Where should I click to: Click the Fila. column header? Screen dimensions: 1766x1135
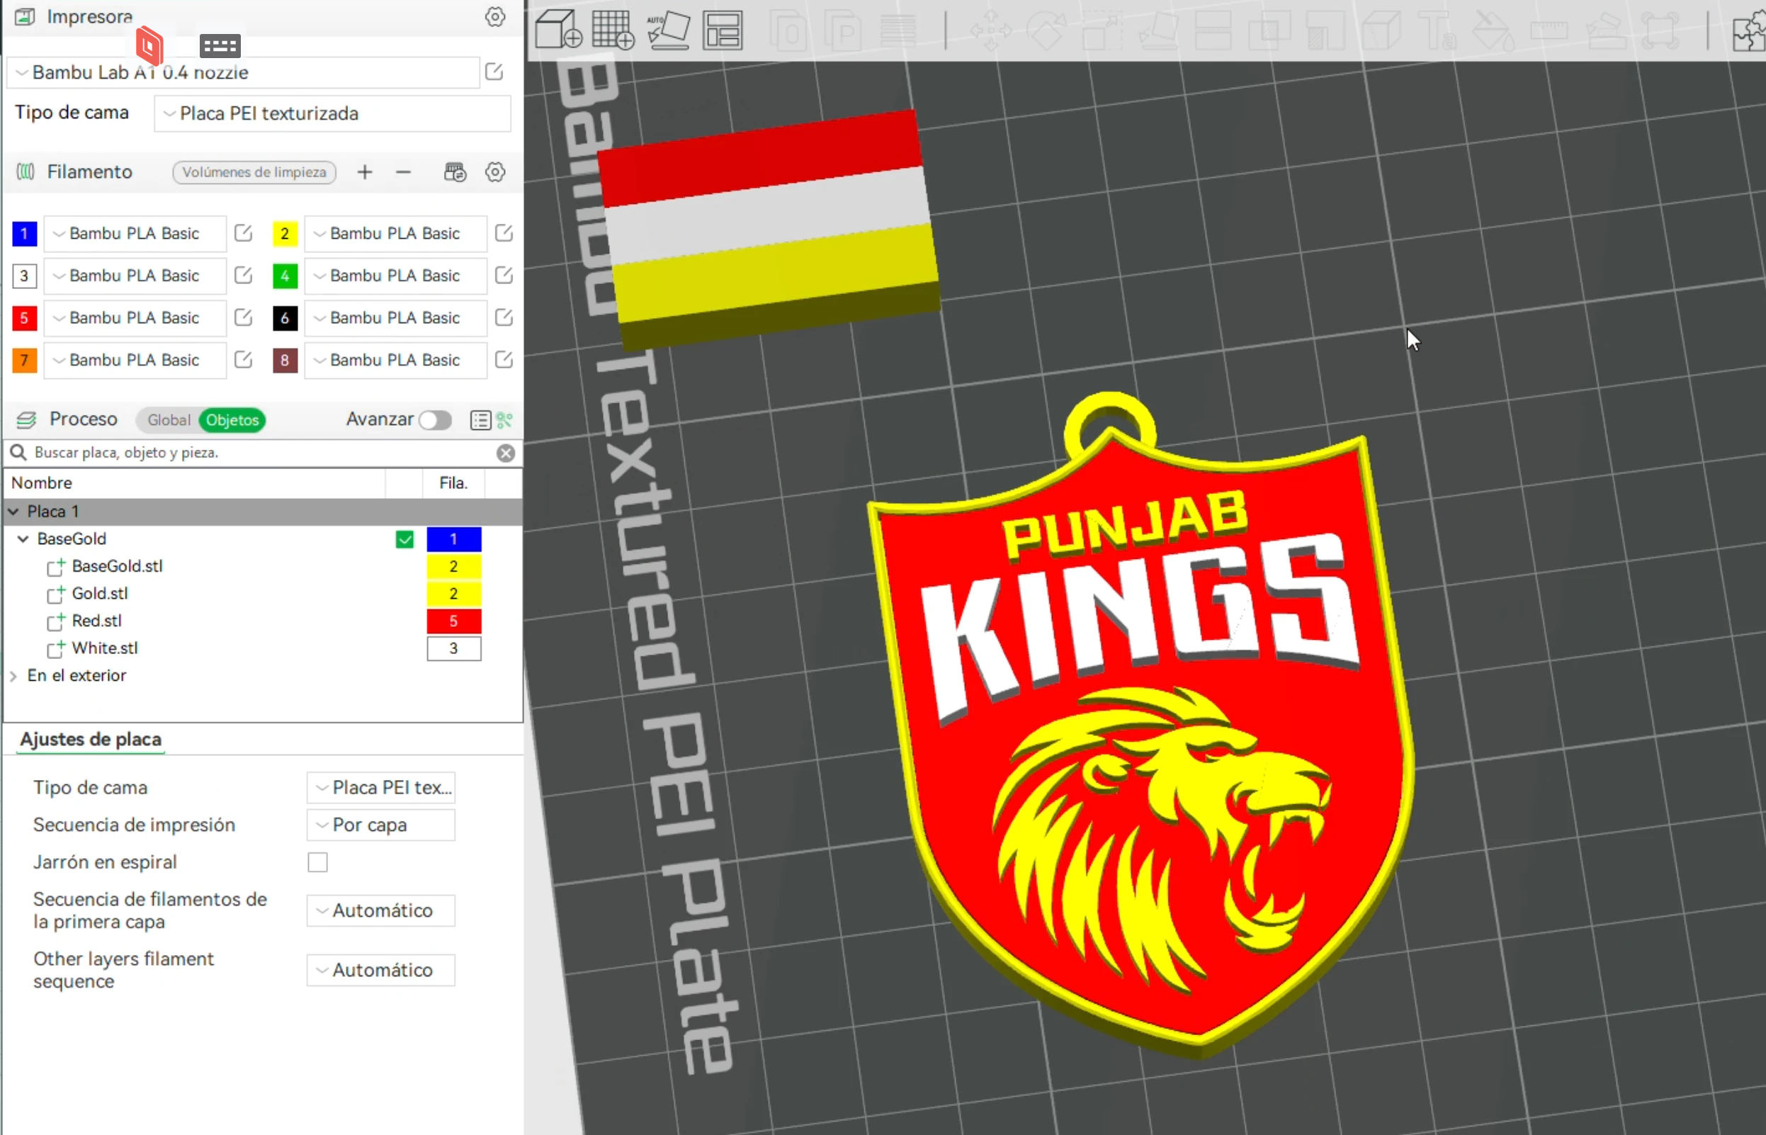453,483
